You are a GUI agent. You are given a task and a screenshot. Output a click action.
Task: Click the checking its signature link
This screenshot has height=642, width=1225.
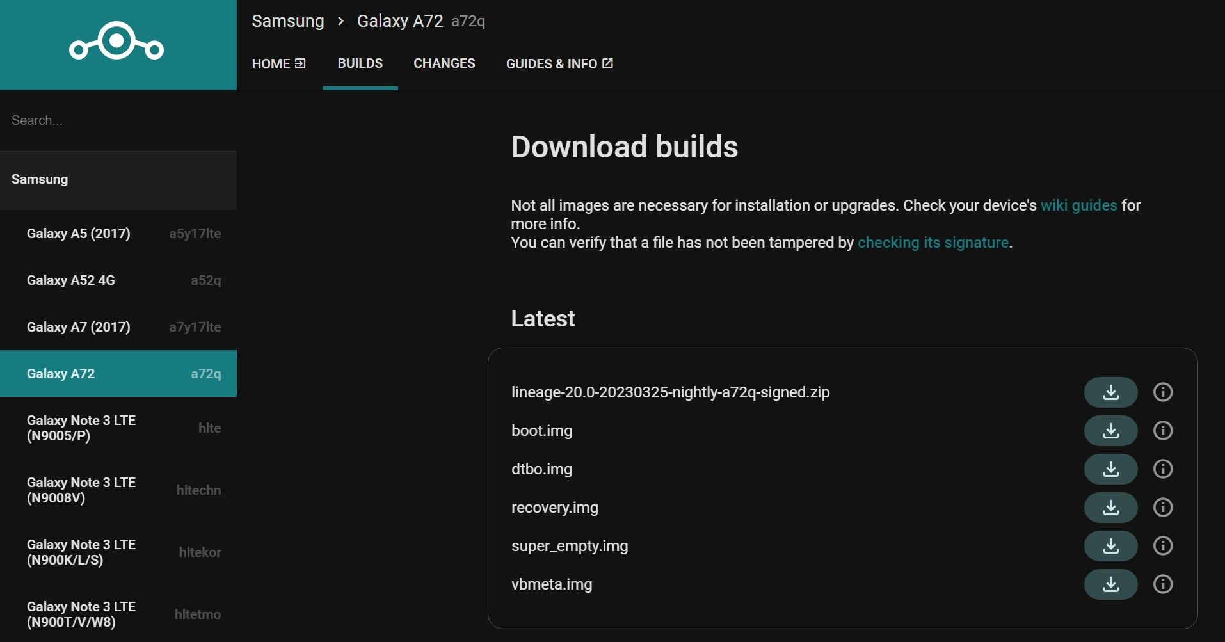(x=934, y=243)
